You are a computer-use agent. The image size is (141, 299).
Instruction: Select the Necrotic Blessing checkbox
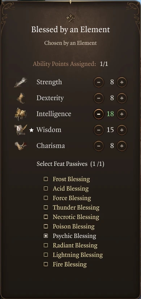point(46,217)
